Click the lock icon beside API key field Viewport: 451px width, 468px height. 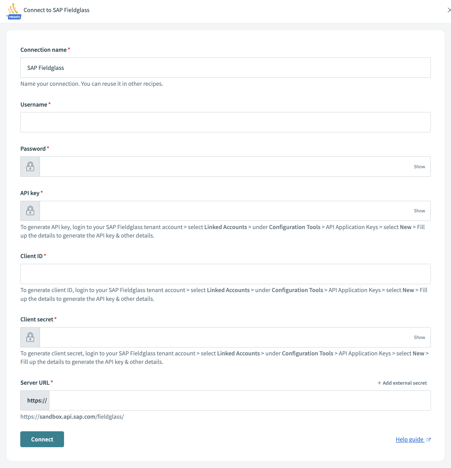(30, 211)
